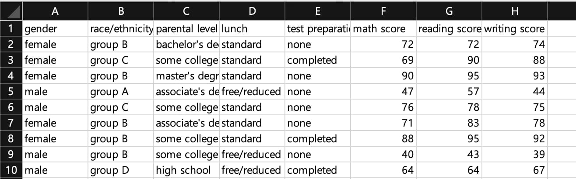Click "completed" cell in row 3
Screen dimensions: 576x179
(x=318, y=60)
